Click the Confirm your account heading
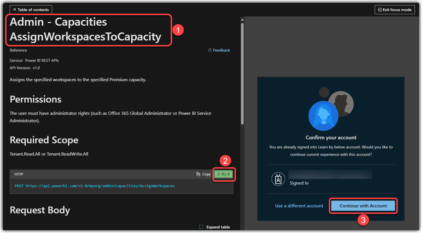Image resolution: width=422 pixels, height=233 pixels. click(x=331, y=138)
